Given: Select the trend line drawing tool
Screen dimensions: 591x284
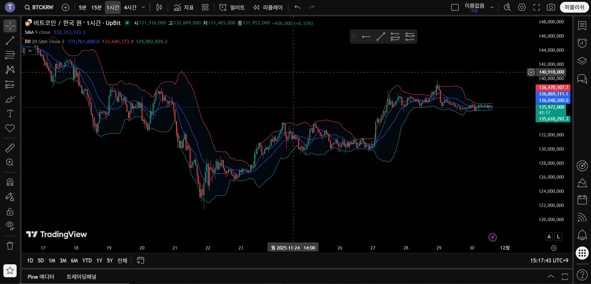Looking at the screenshot, I should click(10, 40).
